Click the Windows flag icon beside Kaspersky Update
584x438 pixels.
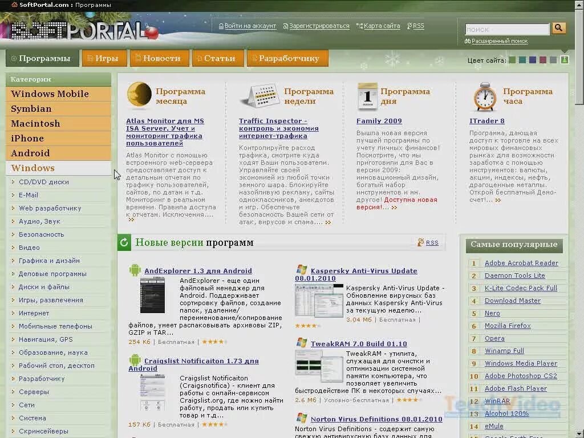(x=302, y=270)
